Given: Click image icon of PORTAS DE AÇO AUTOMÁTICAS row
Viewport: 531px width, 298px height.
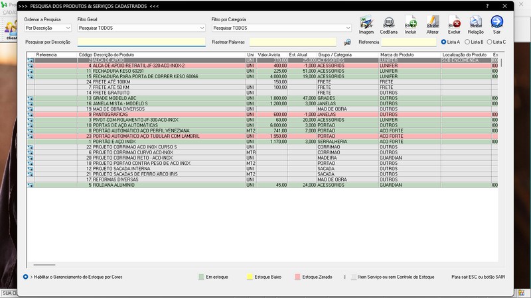Looking at the screenshot, I should pyautogui.click(x=31, y=125).
